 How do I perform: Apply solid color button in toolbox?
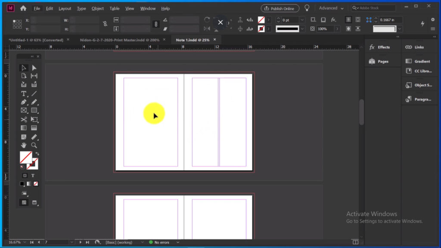22,184
